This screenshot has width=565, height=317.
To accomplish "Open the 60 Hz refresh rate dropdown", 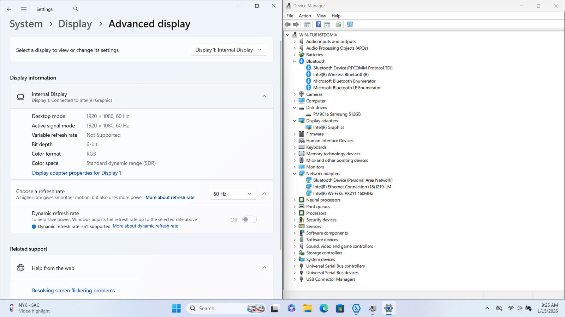I will tap(232, 194).
